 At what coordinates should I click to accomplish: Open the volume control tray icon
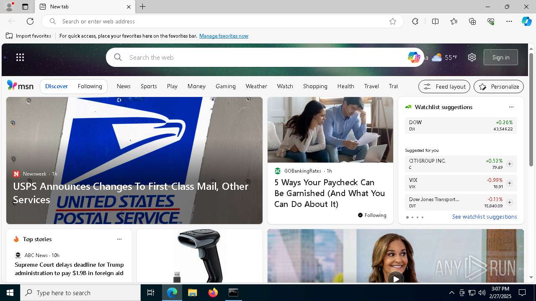[482, 293]
